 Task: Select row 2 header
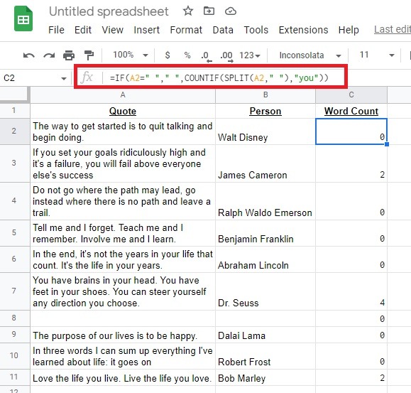[x=14, y=131]
